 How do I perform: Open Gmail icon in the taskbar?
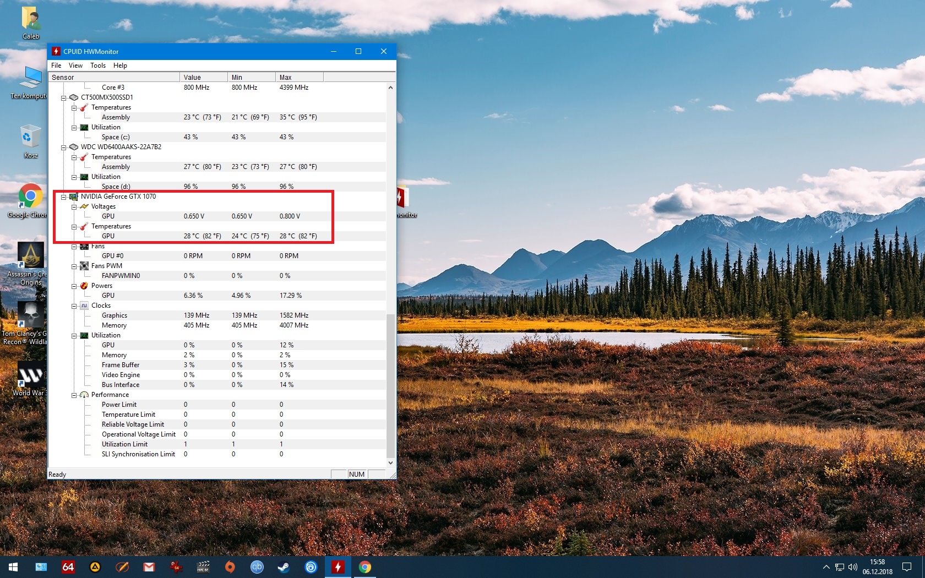(149, 567)
